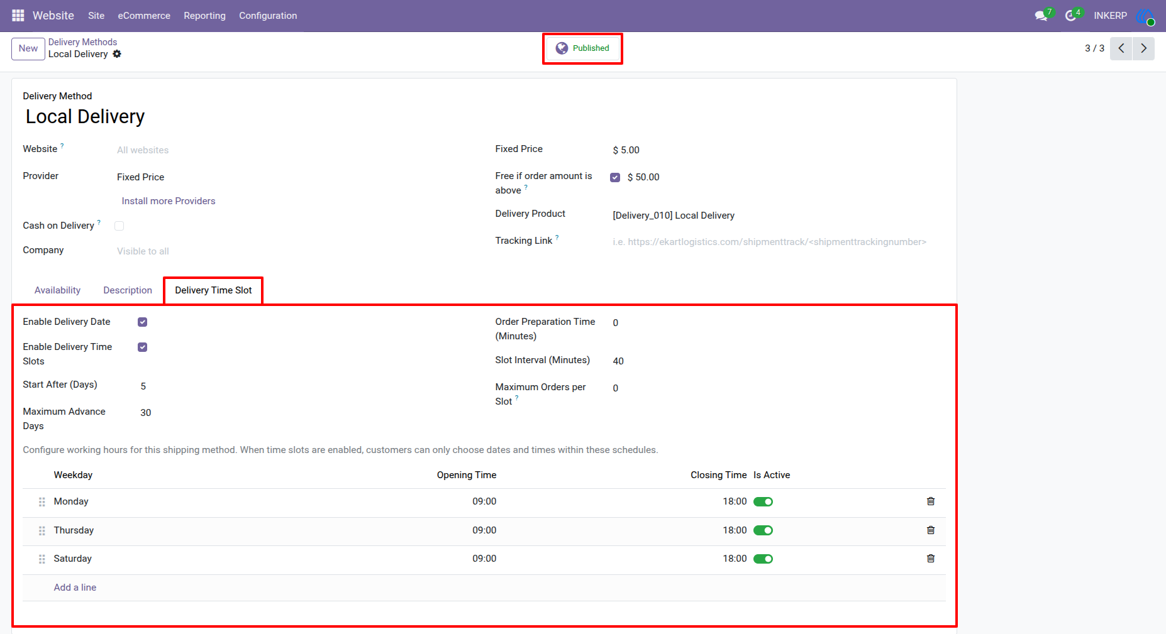
Task: Uncheck Enable Delivery Date
Action: (x=143, y=322)
